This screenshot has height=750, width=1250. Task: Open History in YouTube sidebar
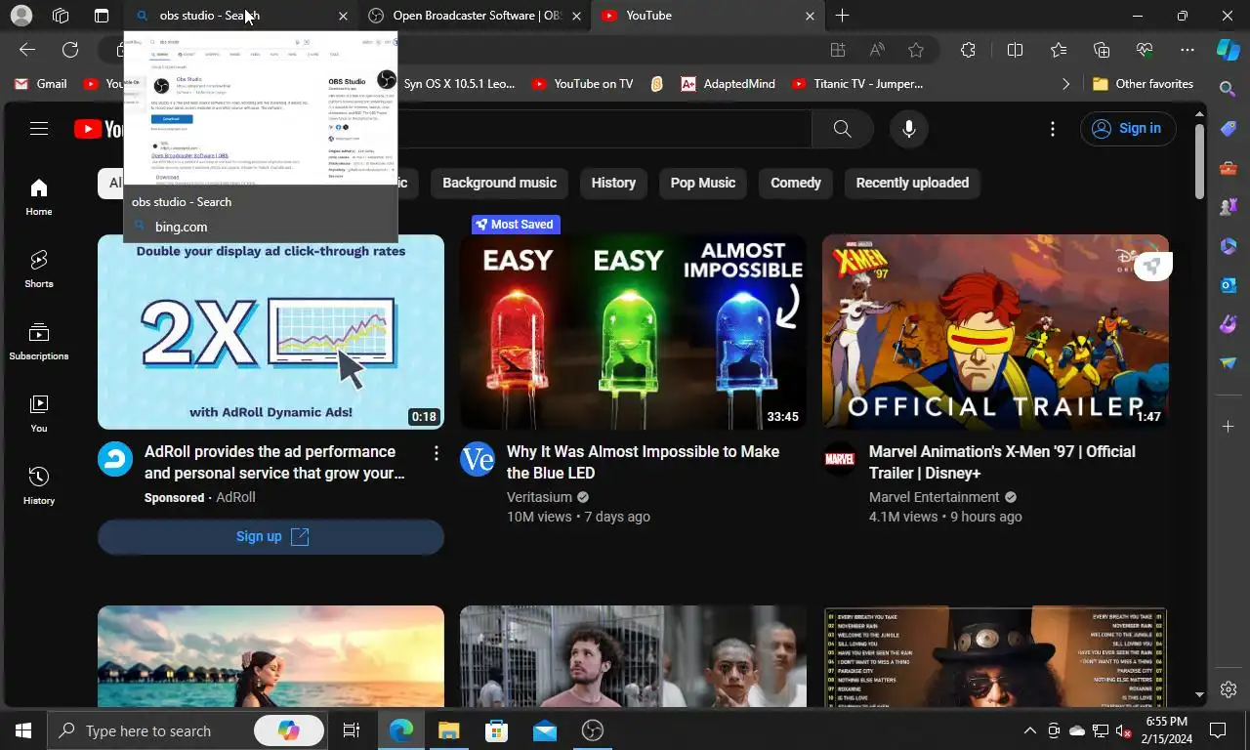click(x=39, y=486)
